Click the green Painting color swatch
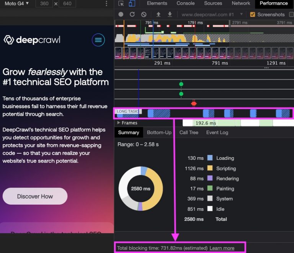Image resolution: width=294 pixels, height=253 pixels. [210, 188]
